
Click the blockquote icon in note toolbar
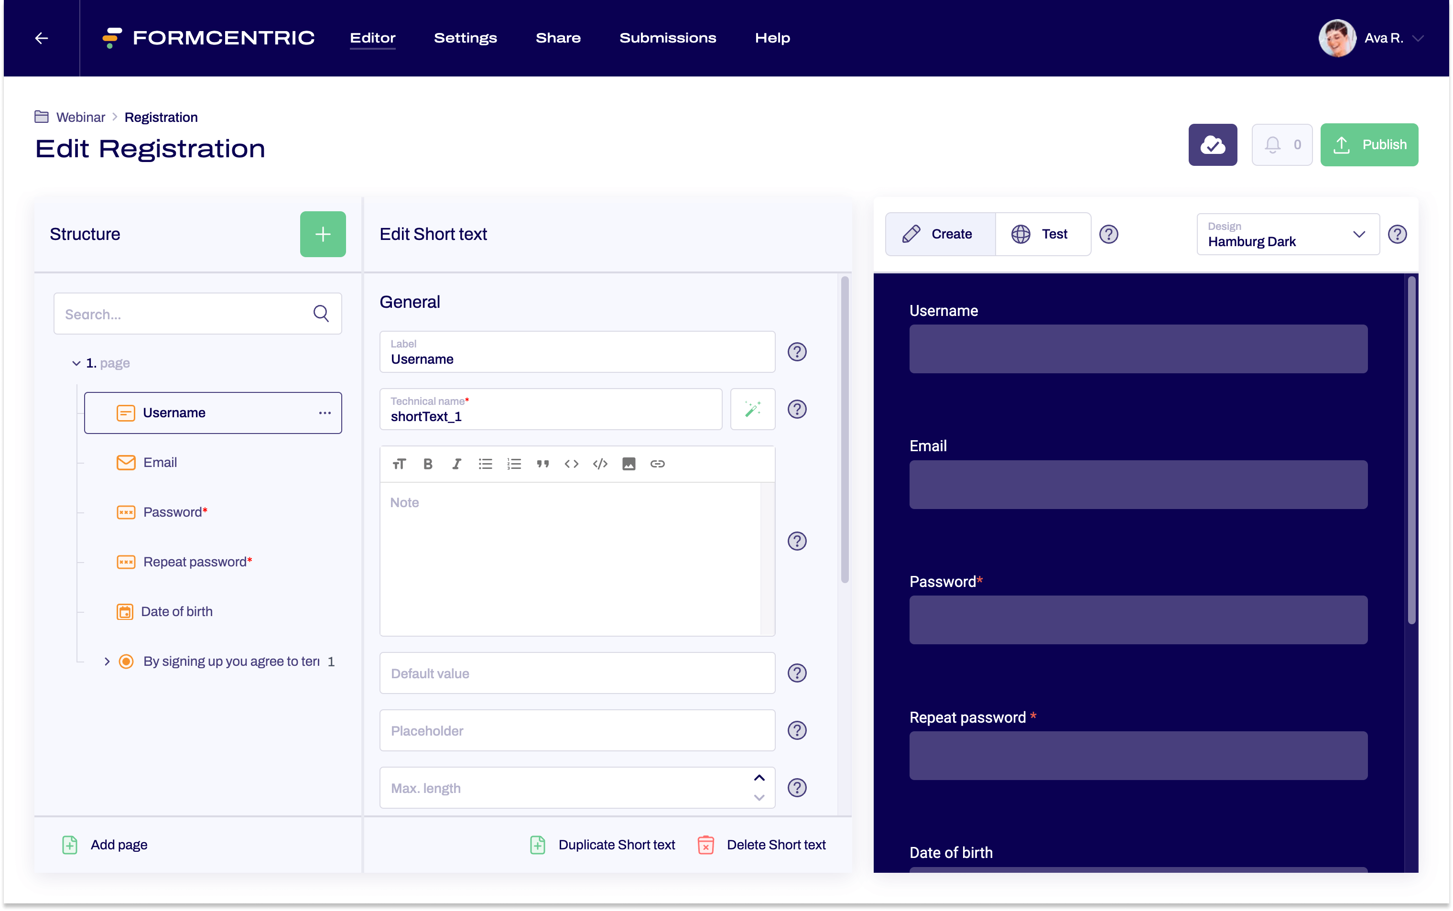tap(542, 464)
